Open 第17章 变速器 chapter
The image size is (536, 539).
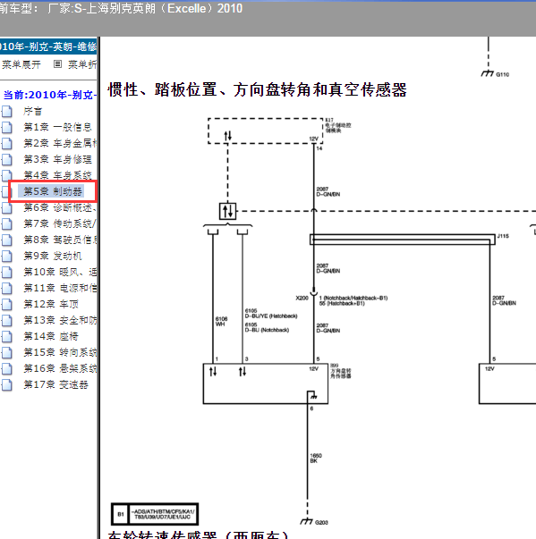click(x=55, y=384)
